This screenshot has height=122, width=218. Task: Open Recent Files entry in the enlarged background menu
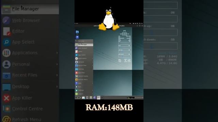point(30,75)
